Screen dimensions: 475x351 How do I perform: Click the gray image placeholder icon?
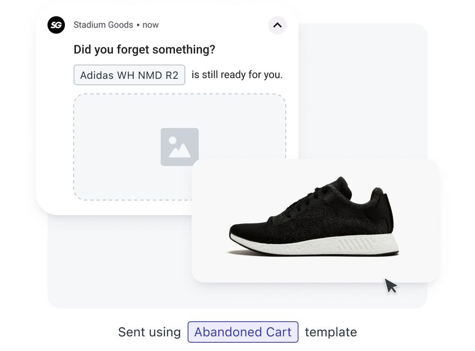coord(179,146)
